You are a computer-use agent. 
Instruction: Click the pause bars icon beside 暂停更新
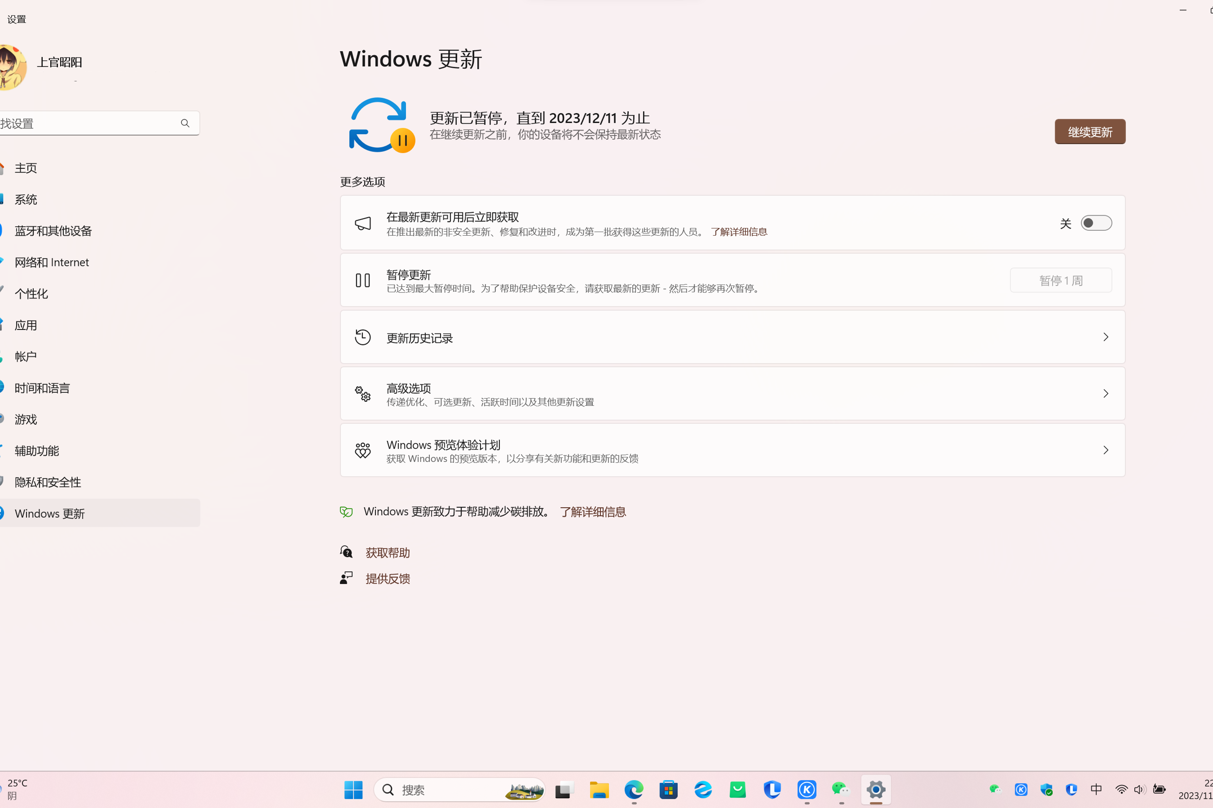363,280
